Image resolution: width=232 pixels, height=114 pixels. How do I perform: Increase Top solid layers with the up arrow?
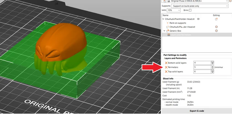click(213, 71)
